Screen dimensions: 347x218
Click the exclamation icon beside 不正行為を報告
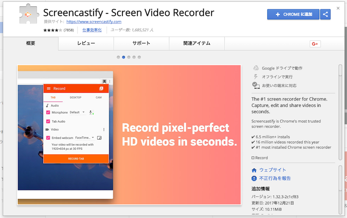254,179
